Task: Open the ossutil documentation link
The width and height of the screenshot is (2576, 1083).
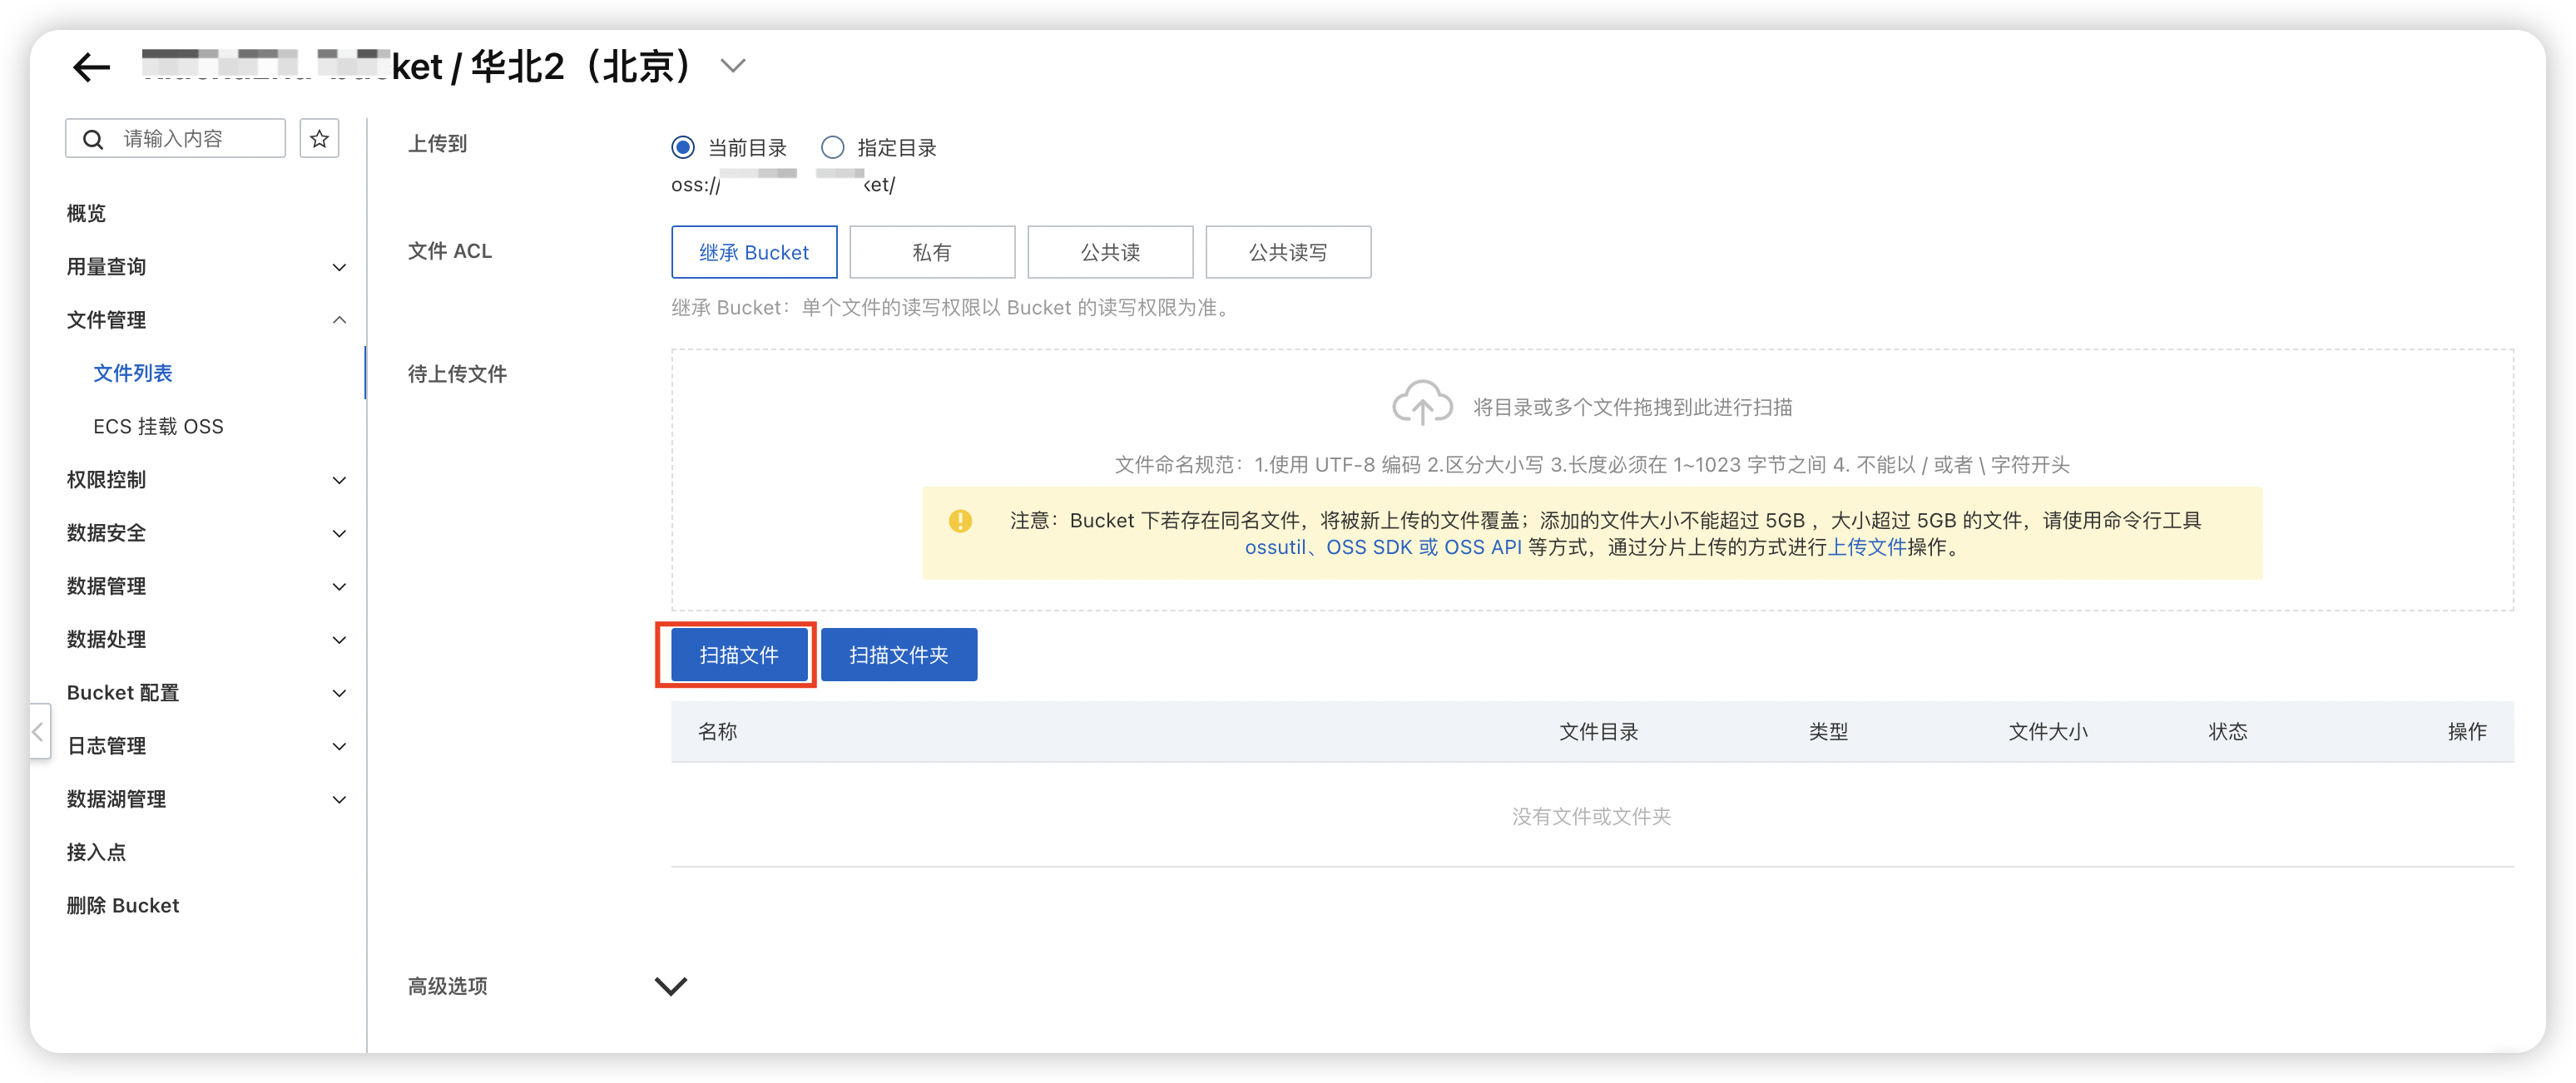Action: tap(1275, 547)
